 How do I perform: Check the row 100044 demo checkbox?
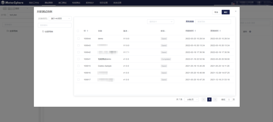pyautogui.click(x=78, y=39)
